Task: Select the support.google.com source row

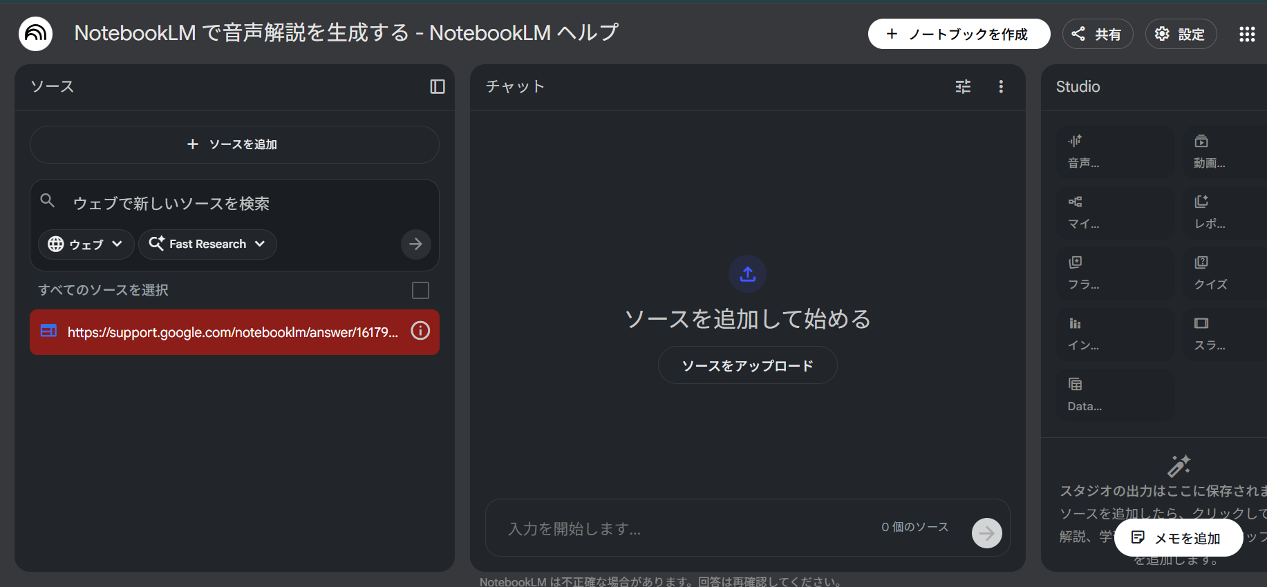Action: pos(234,332)
